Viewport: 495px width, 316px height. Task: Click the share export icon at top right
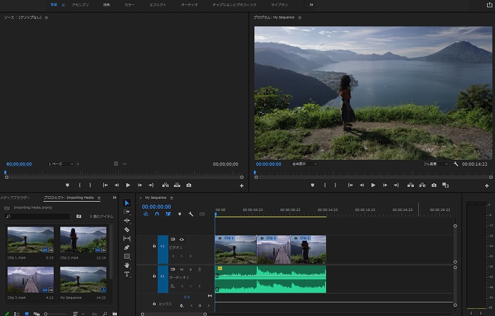(x=489, y=5)
